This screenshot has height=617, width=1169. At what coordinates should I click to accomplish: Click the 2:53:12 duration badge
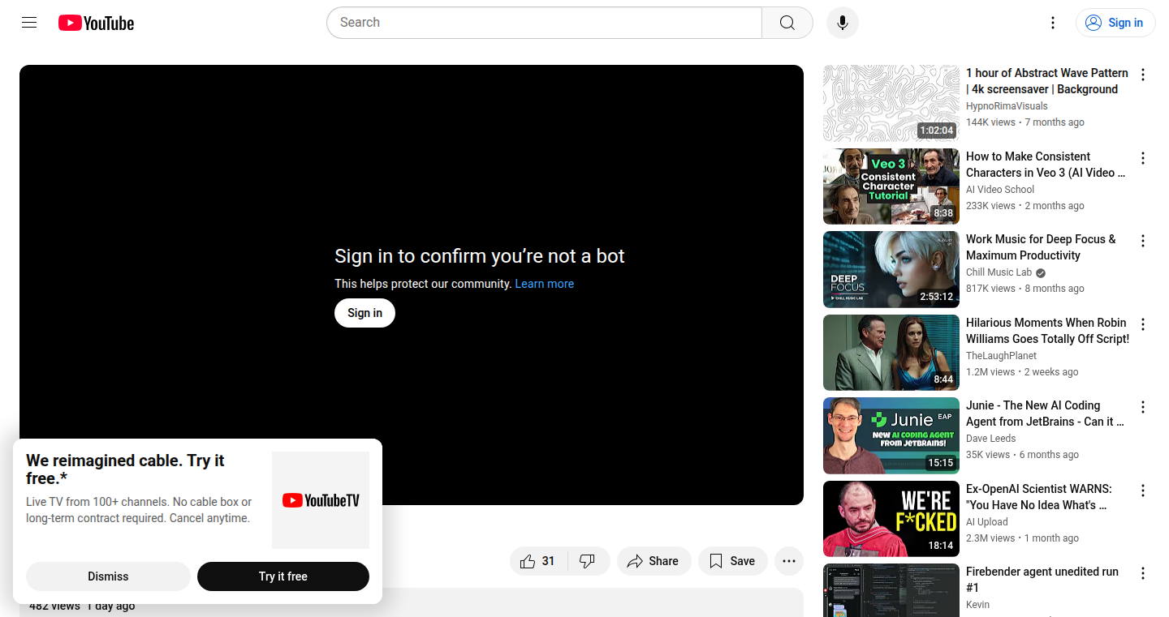pyautogui.click(x=936, y=297)
